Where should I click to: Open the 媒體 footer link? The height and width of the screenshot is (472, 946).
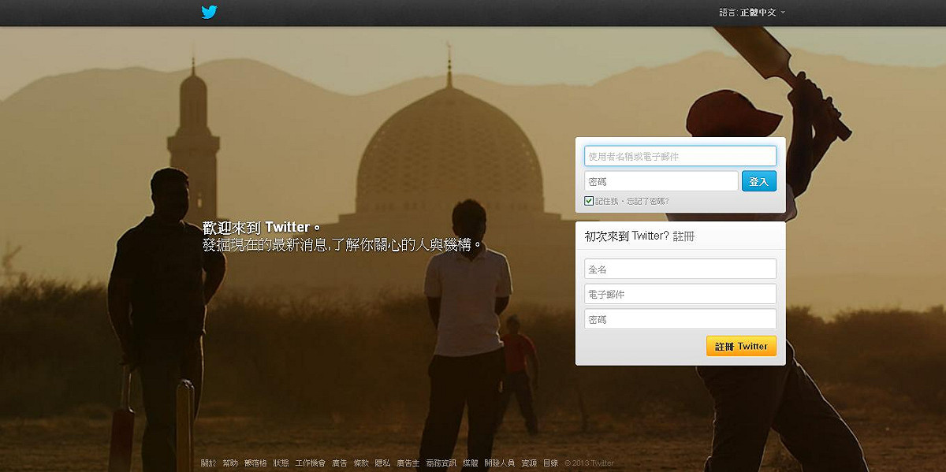pos(471,463)
